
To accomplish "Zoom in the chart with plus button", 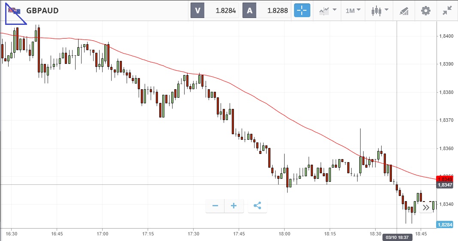I will 234,206.
